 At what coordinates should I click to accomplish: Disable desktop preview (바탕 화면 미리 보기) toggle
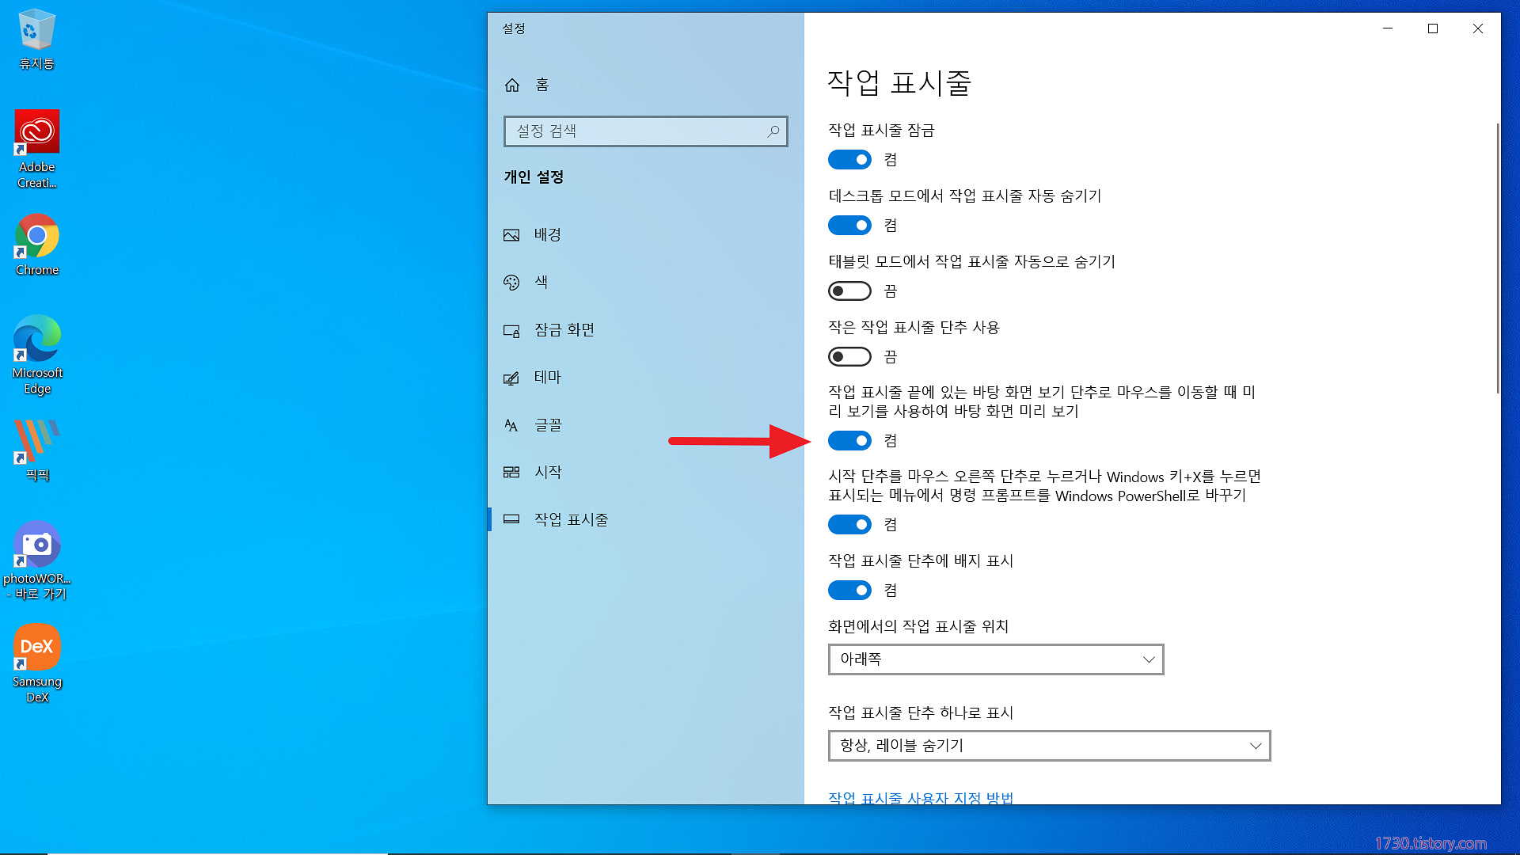tap(849, 441)
